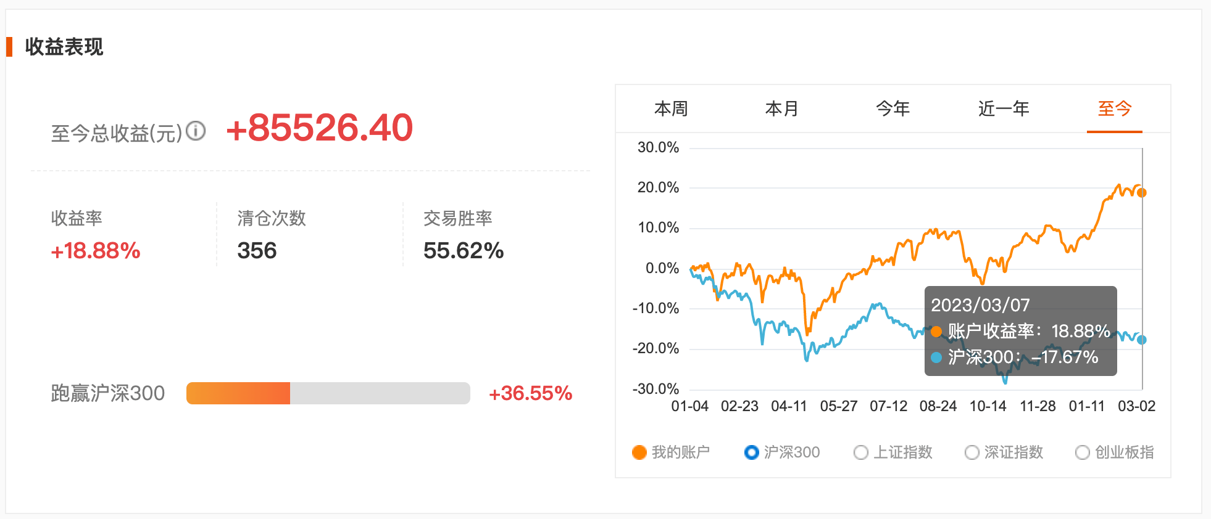Show the 近一年 performance tab
Image resolution: width=1211 pixels, height=519 pixels.
(x=1004, y=109)
